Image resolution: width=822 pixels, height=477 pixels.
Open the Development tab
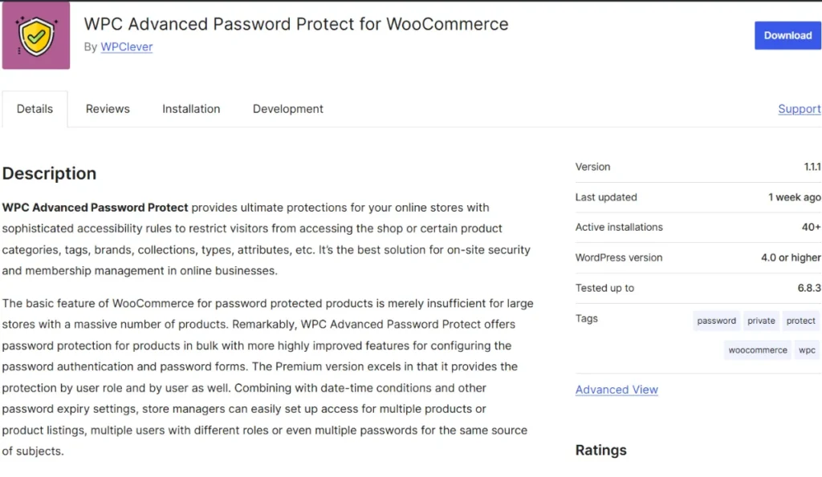pyautogui.click(x=287, y=108)
